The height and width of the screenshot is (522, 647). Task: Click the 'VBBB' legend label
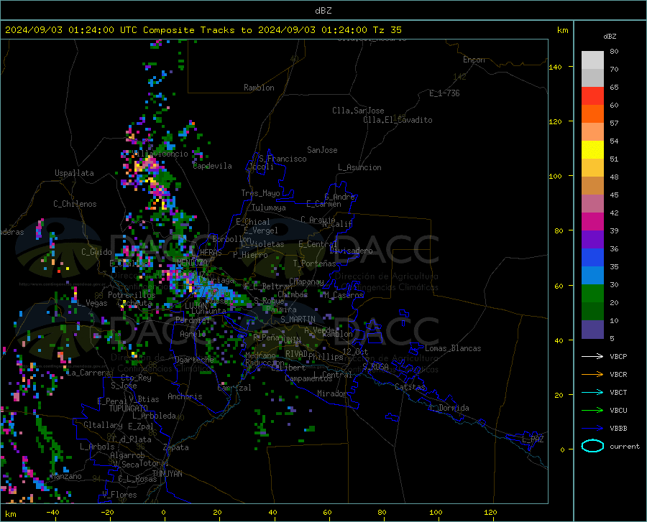click(x=618, y=429)
